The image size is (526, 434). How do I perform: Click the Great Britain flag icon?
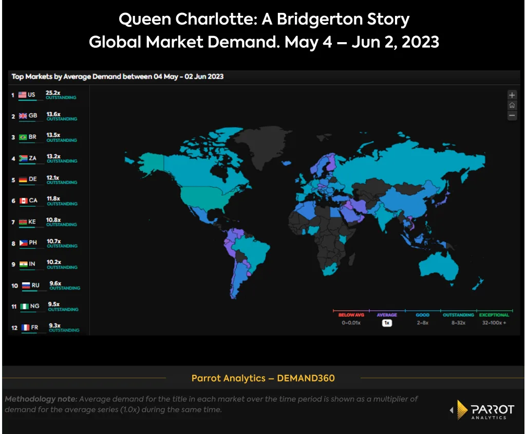(23, 116)
